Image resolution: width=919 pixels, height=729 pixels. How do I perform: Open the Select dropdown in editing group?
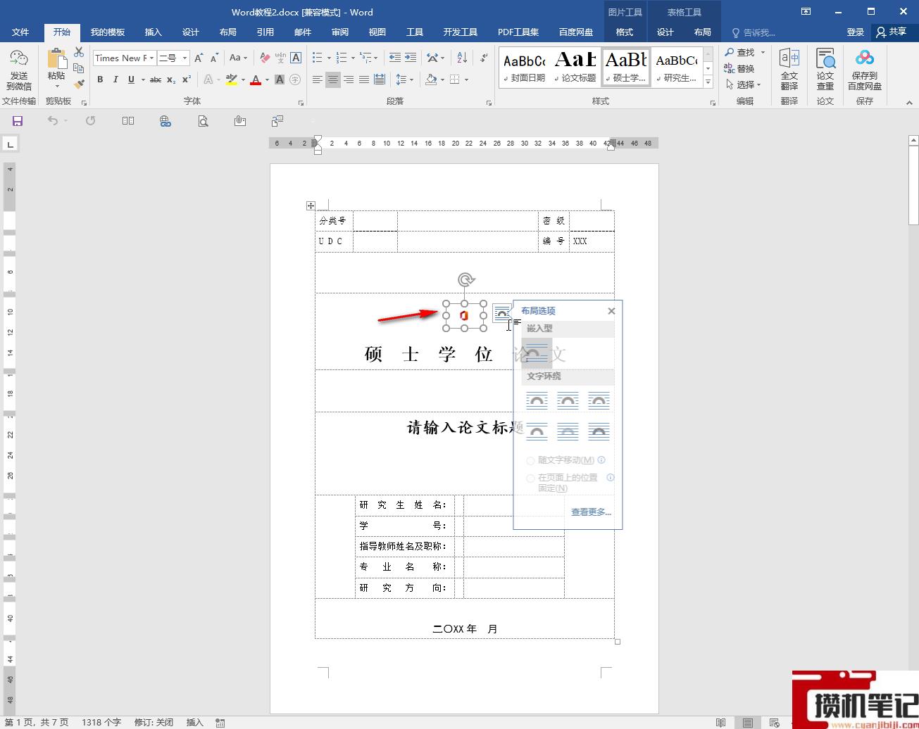744,84
